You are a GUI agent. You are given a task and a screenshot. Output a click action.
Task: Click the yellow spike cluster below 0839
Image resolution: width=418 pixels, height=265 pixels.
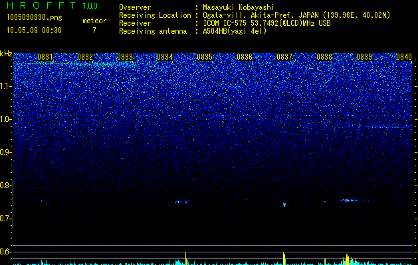tap(350, 260)
